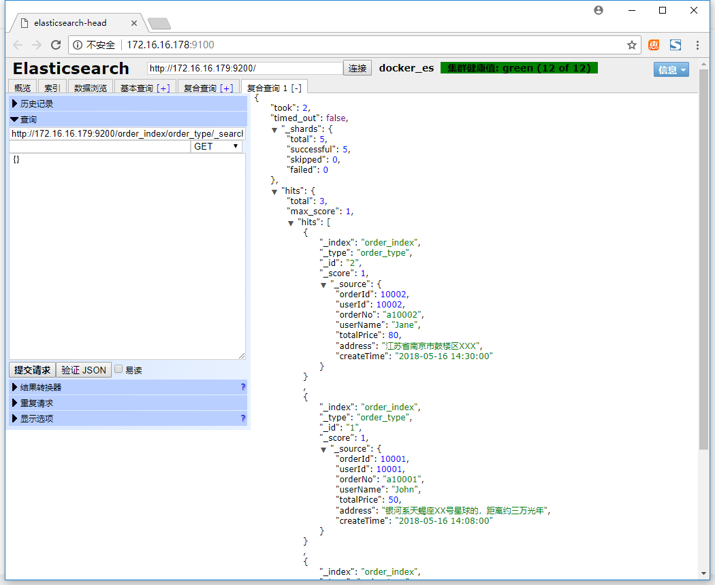Viewport: 715px width, 585px height.
Task: Collapse the 查询 section
Action: (x=128, y=119)
